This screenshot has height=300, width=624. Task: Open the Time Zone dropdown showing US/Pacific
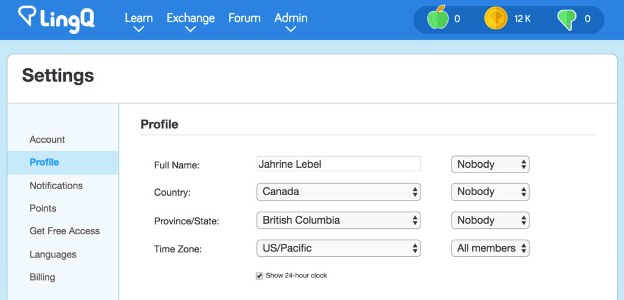[338, 248]
